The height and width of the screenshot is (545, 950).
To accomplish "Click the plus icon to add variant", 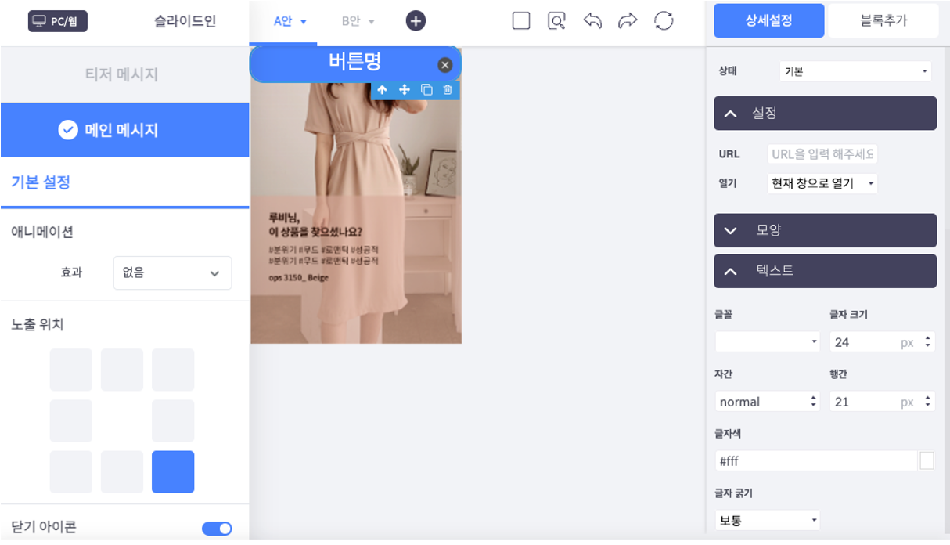I will click(416, 21).
